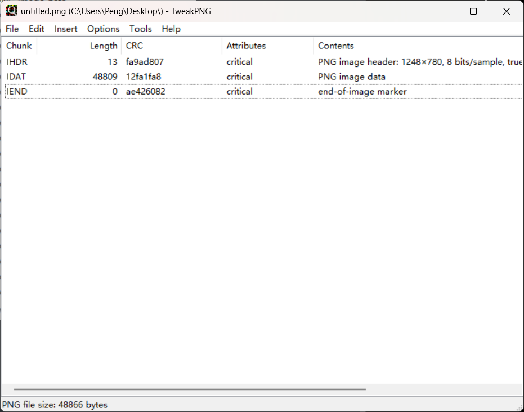The height and width of the screenshot is (412, 524).
Task: Click the IHDR length value 13
Action: tap(113, 62)
